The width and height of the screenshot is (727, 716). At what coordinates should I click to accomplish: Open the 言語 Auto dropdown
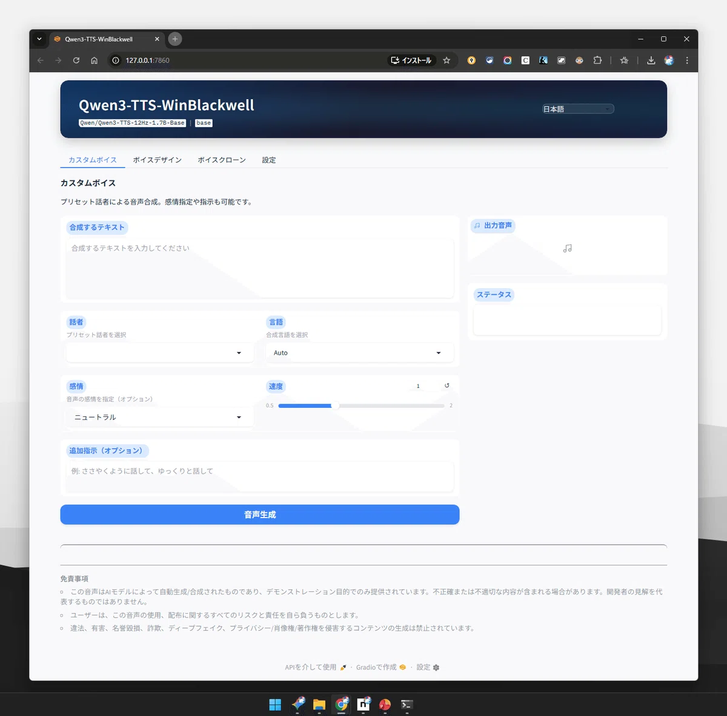pyautogui.click(x=360, y=353)
